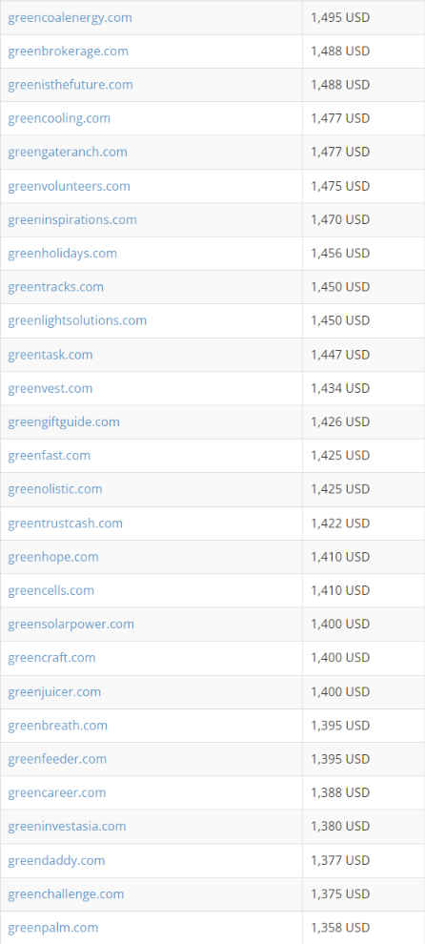Viewport: 425px width, 944px height.
Task: Visit greensolarpower.com listing
Action: [71, 625]
